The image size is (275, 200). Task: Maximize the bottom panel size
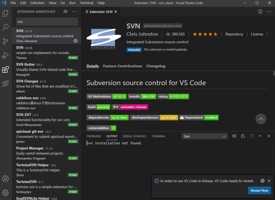pos(260,136)
